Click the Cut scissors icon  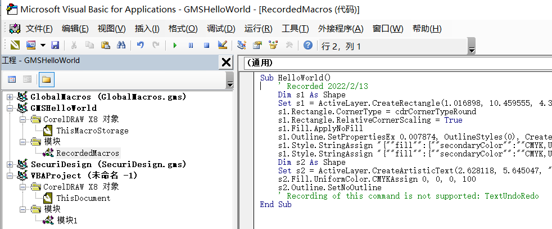tap(74, 45)
